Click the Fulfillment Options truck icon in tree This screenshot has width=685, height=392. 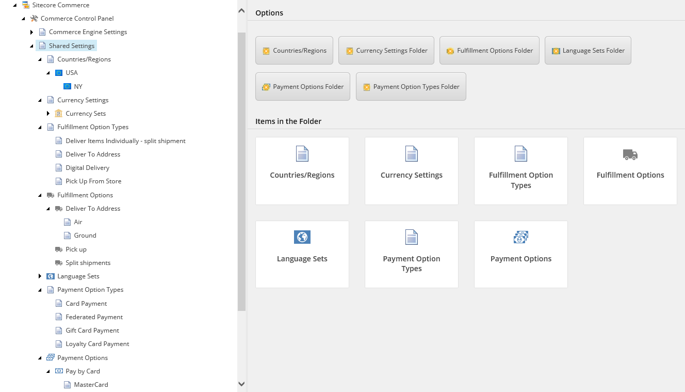[51, 195]
